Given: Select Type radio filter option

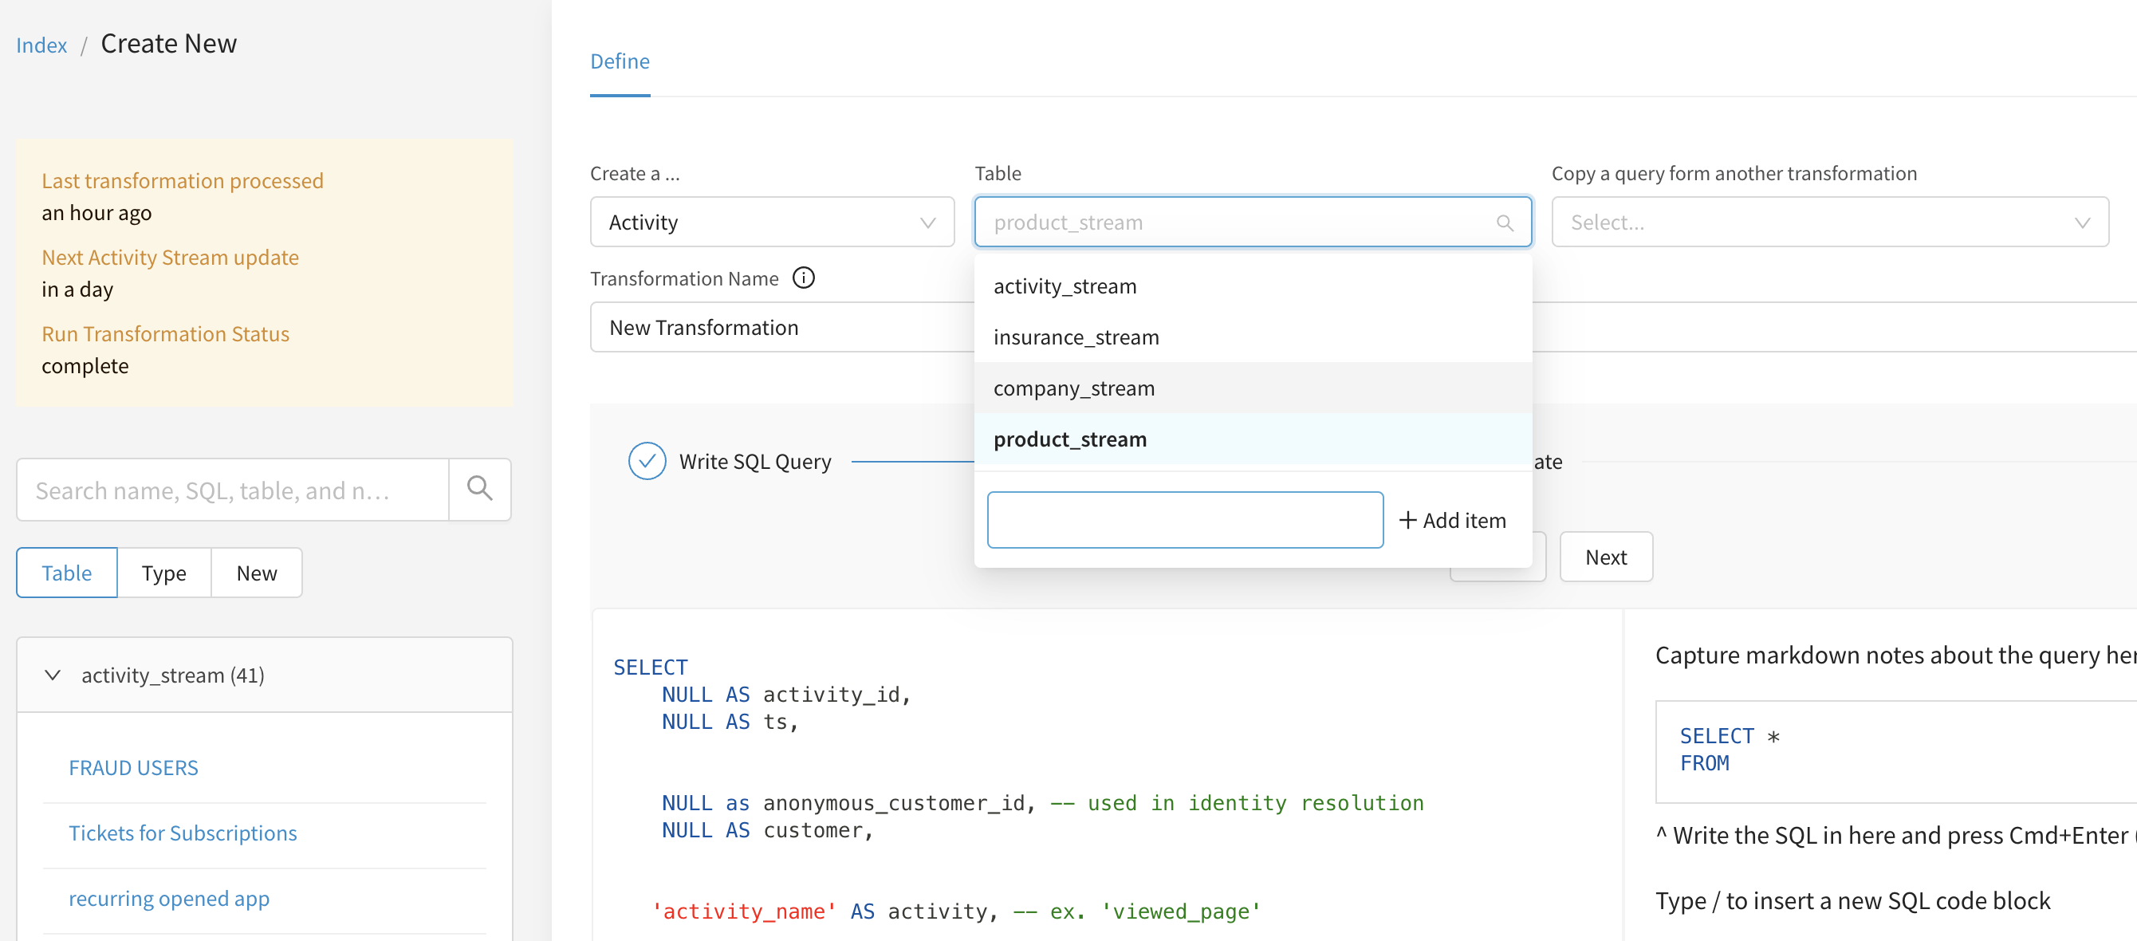Looking at the screenshot, I should pos(163,573).
